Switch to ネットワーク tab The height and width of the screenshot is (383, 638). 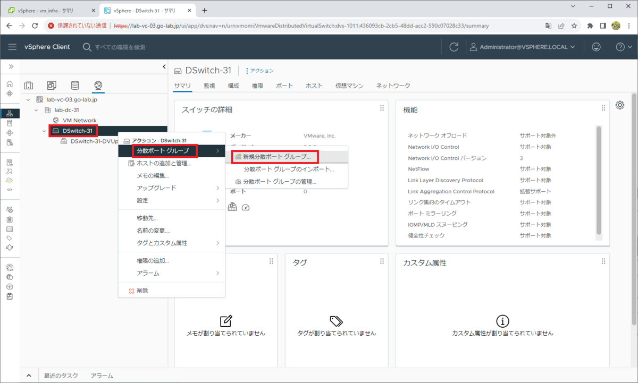(393, 86)
